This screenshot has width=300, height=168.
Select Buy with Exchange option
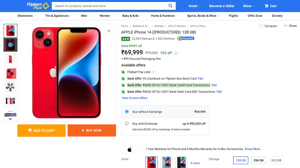click(127, 123)
